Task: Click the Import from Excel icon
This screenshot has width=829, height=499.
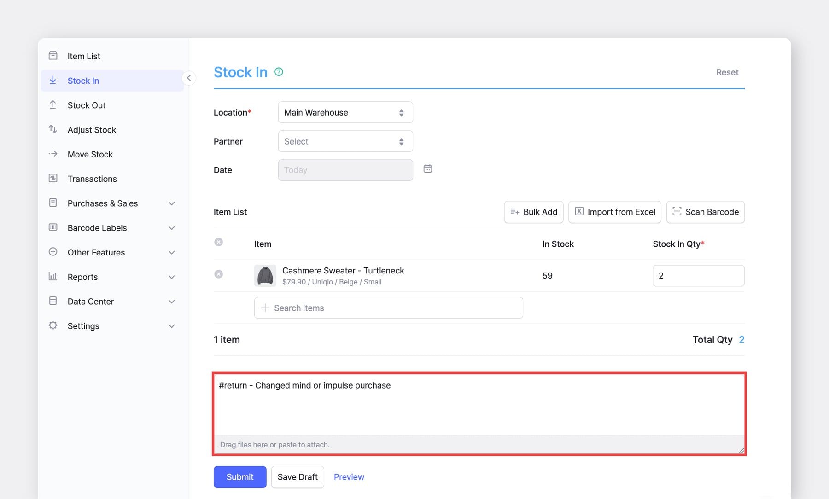Action: coord(579,212)
